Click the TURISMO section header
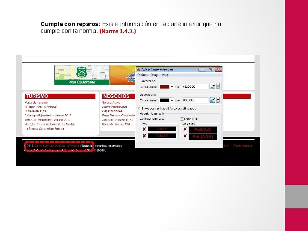 pos(60,96)
